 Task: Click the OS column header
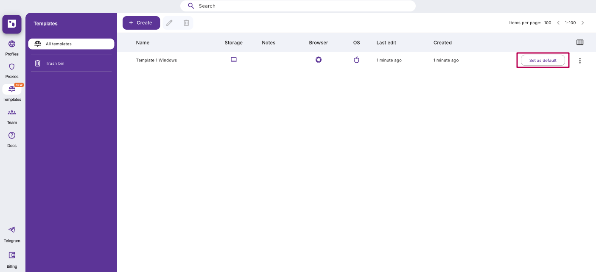click(357, 43)
